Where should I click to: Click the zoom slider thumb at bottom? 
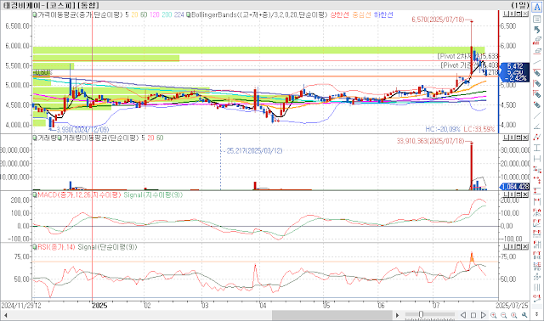pos(422,315)
